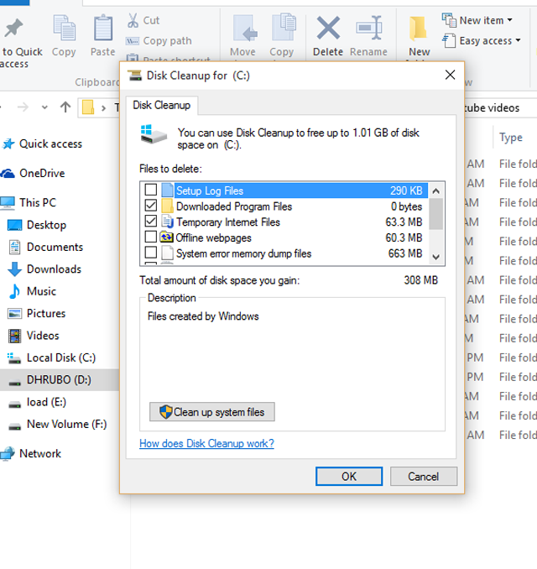Screen dimensions: 537x569
Task: Click the Copy path icon
Action: 133,41
